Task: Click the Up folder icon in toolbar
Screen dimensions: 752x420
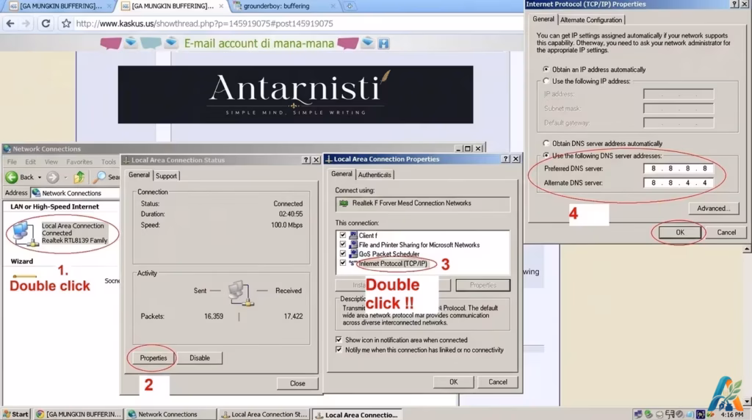Action: click(79, 177)
